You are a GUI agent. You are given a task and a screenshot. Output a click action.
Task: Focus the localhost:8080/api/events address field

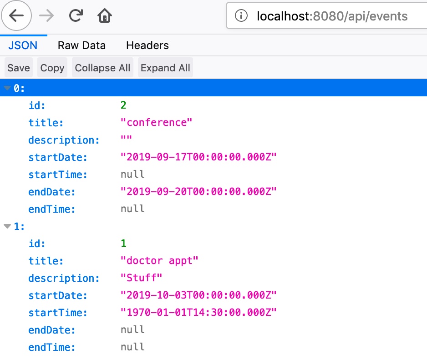pos(332,16)
